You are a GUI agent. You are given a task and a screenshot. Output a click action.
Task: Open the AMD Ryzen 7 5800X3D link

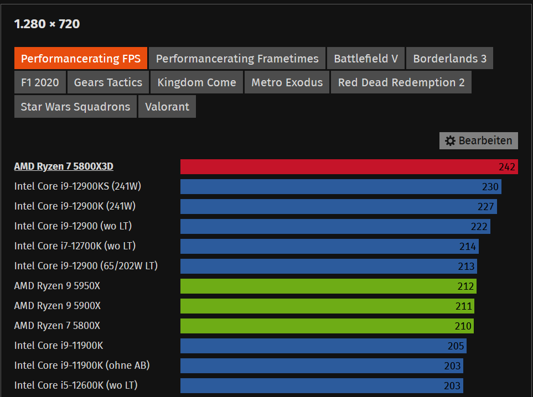(x=64, y=166)
